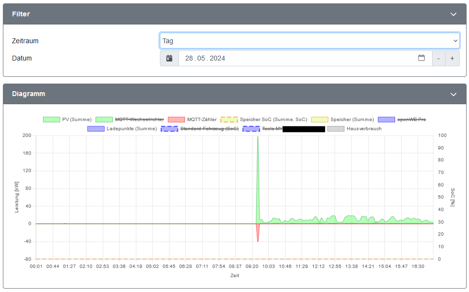Toggle PV (Summe) legend entry
Image resolution: width=469 pixels, height=292 pixels.
(67, 120)
